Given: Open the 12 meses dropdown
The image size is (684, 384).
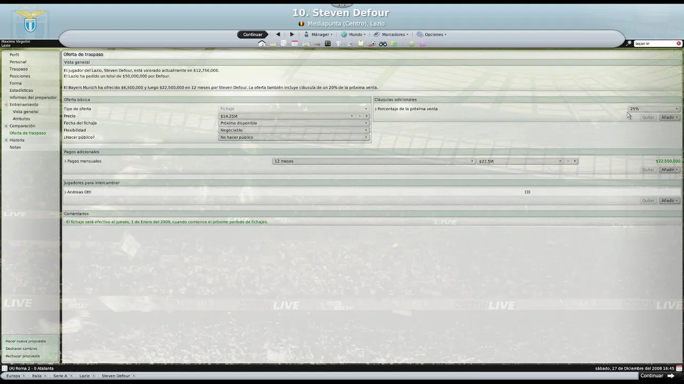Looking at the screenshot, I should [x=374, y=161].
